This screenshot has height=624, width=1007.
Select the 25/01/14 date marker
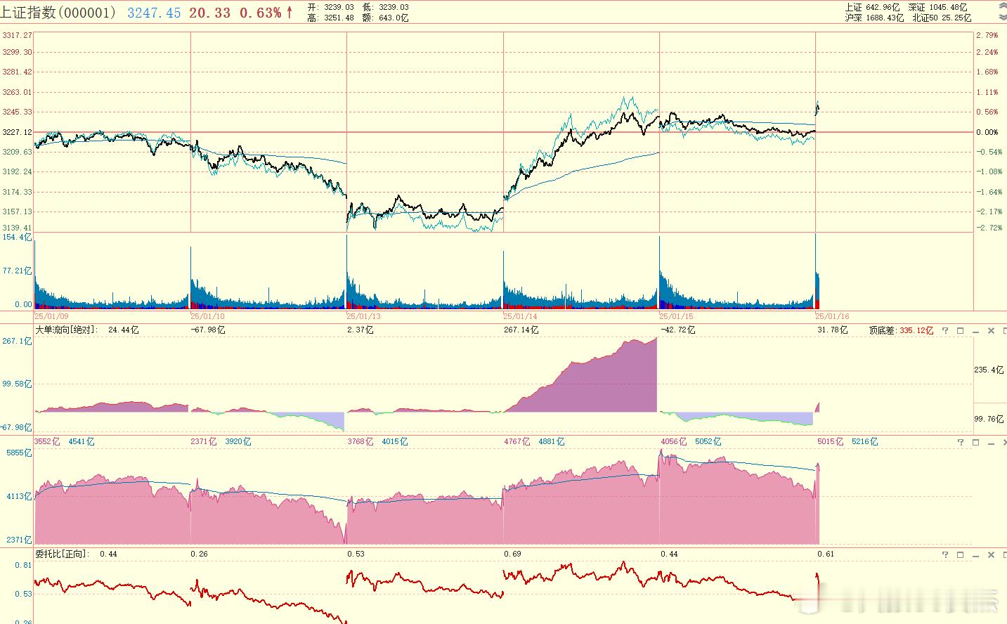(521, 316)
